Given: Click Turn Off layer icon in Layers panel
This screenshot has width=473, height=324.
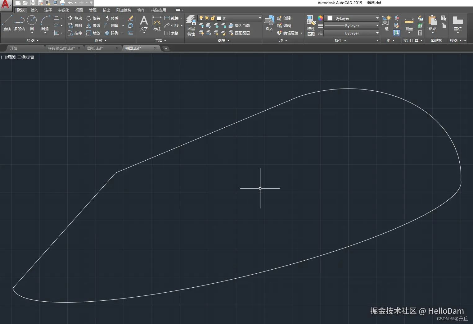Looking at the screenshot, I should pos(201,25).
